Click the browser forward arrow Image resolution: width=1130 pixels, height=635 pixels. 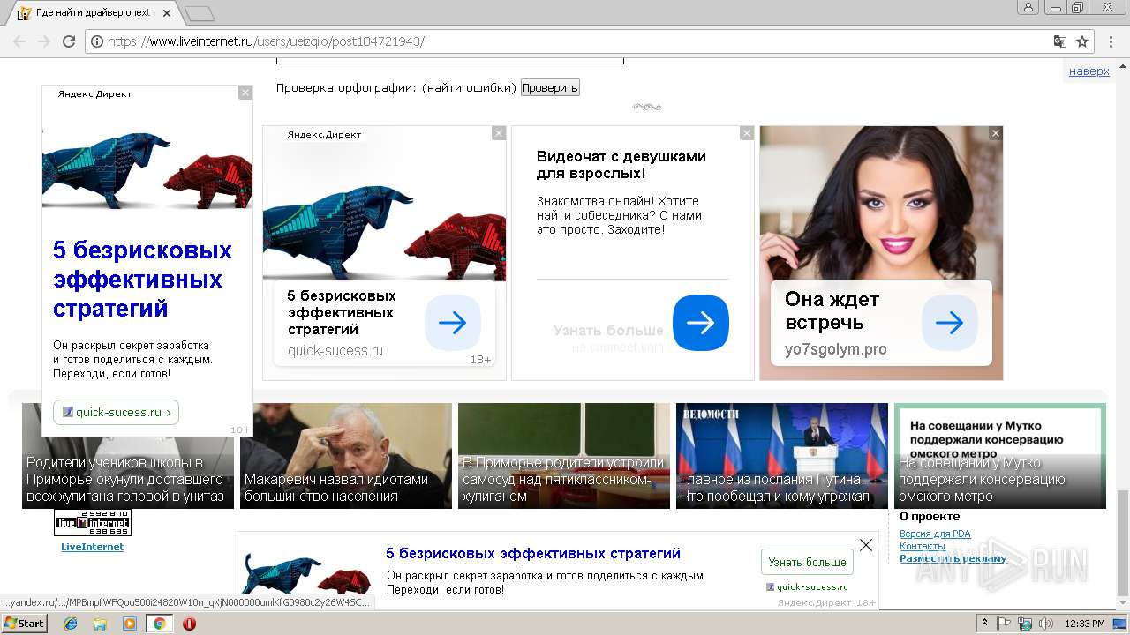(x=44, y=41)
